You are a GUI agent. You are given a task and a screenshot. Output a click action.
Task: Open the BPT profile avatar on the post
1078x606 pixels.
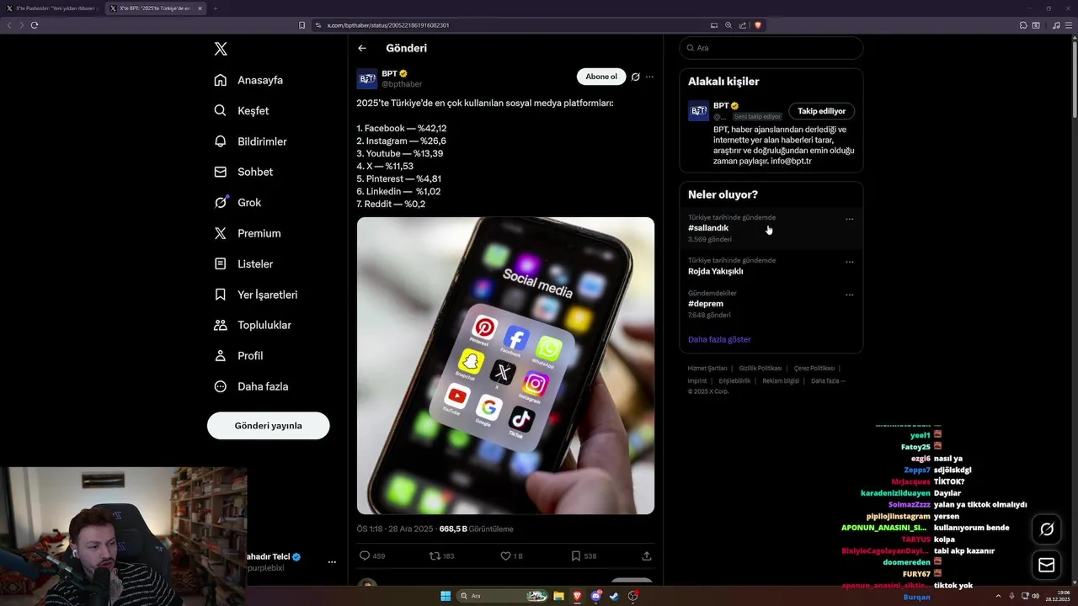367,79
